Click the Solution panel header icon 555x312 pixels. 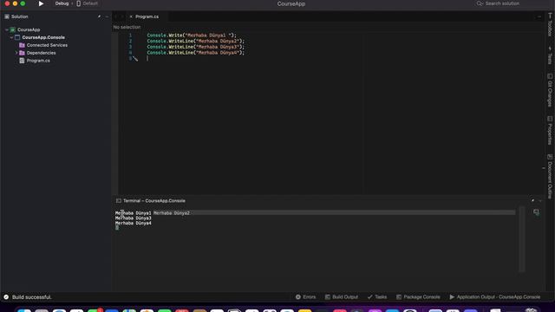tap(7, 16)
